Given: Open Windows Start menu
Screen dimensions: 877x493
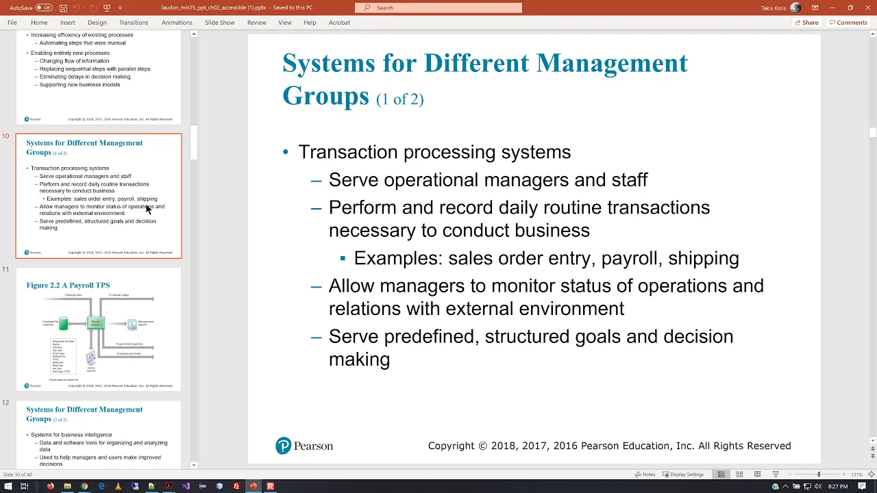Looking at the screenshot, I should (x=7, y=486).
